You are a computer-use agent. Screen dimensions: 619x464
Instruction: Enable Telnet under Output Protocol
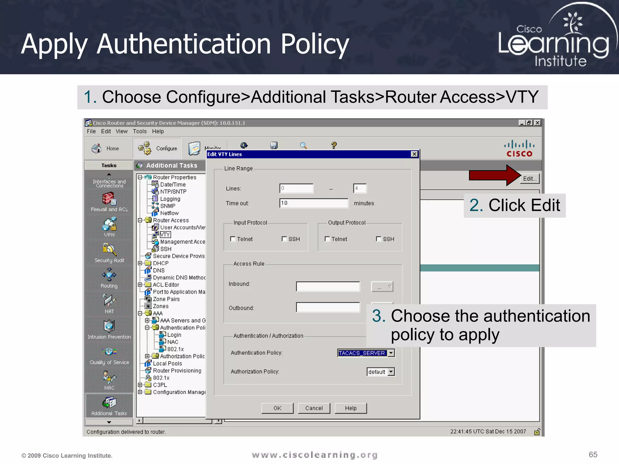point(327,239)
